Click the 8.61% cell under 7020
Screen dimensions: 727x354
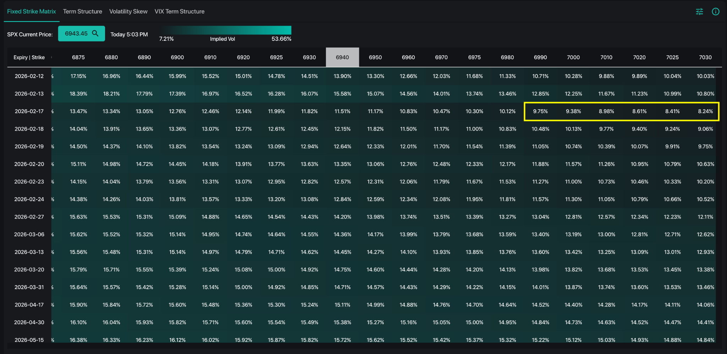(639, 111)
